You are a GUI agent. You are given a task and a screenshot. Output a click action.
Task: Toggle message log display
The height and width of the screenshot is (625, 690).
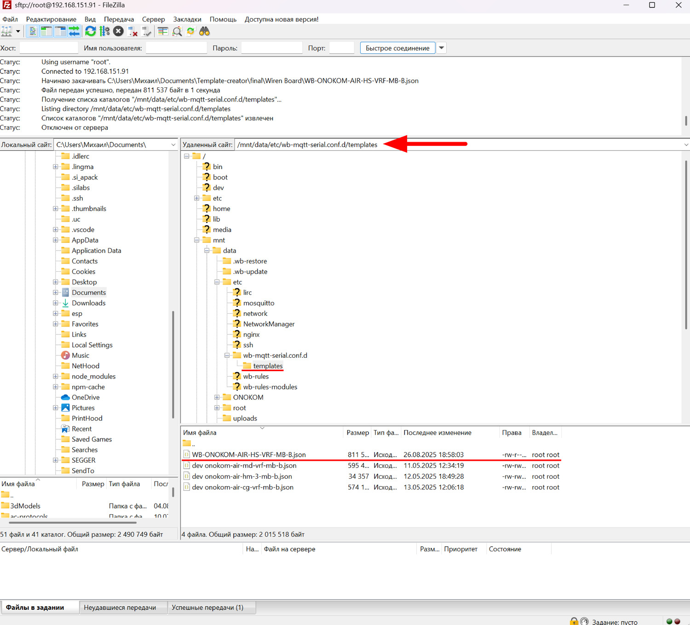pyautogui.click(x=33, y=31)
